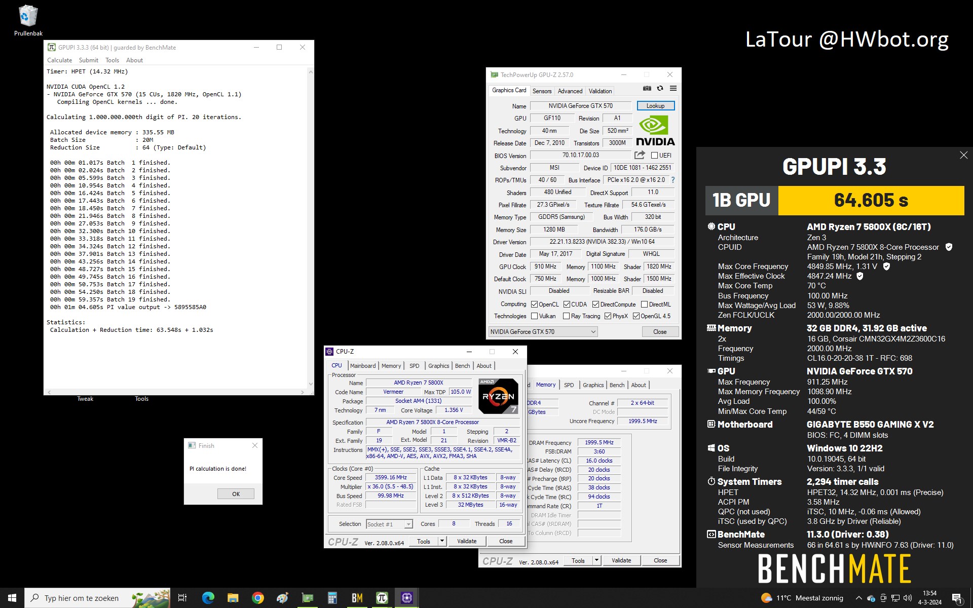The image size is (973, 608).
Task: Open GPUPI Submit menu
Action: click(89, 60)
